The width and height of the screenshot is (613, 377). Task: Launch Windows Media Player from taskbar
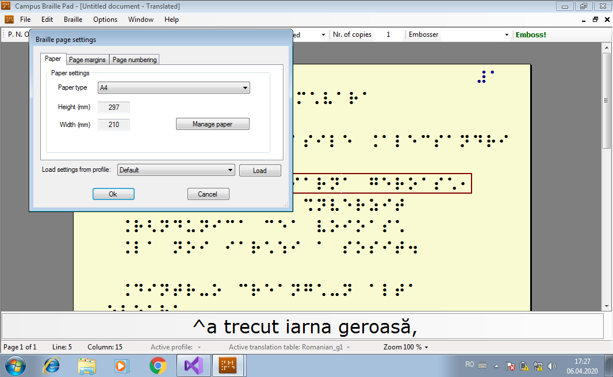(122, 366)
